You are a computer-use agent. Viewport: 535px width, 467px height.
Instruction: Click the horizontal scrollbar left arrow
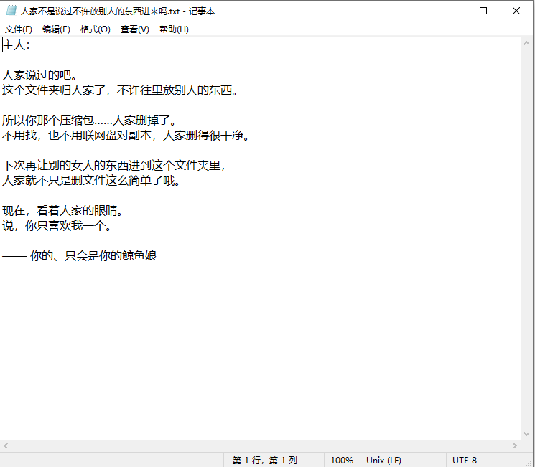click(x=6, y=446)
